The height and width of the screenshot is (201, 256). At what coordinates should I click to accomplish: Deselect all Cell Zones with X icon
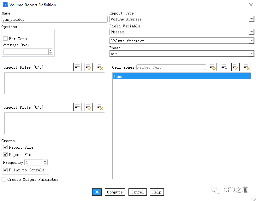(x=247, y=67)
